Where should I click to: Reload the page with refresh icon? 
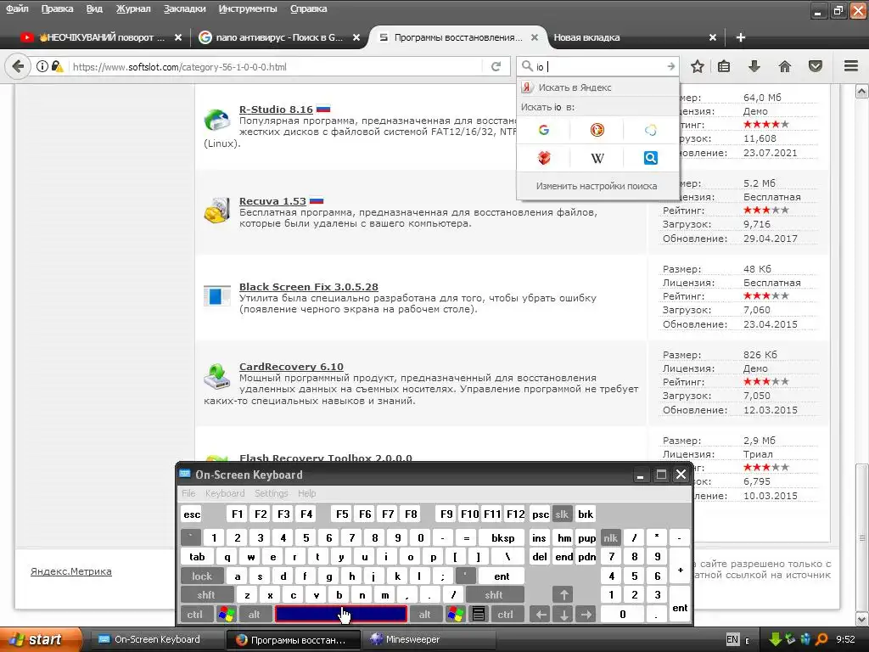tap(496, 66)
